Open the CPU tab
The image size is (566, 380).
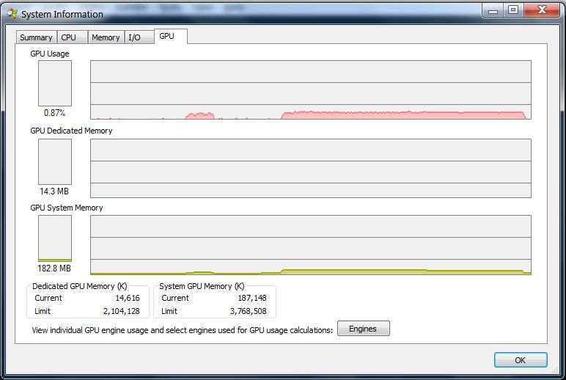point(72,37)
